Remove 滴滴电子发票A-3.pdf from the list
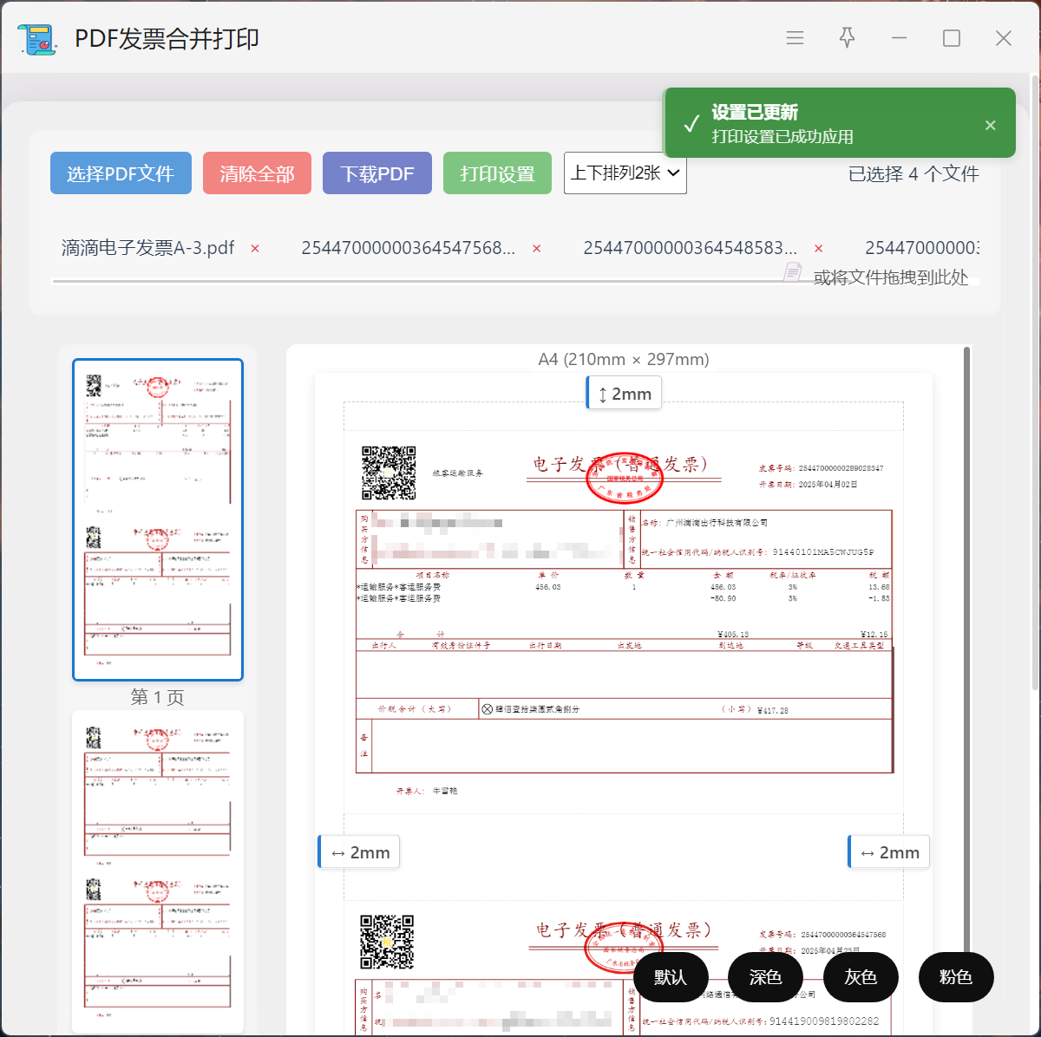 [x=255, y=249]
